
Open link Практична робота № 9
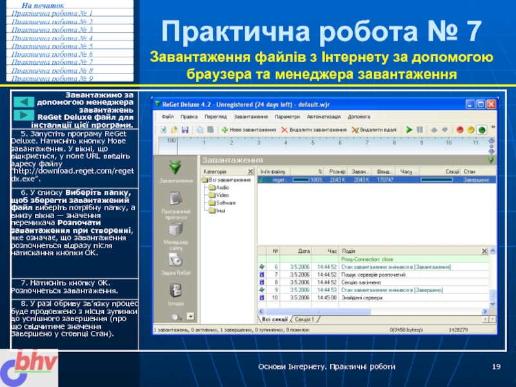pos(52,78)
